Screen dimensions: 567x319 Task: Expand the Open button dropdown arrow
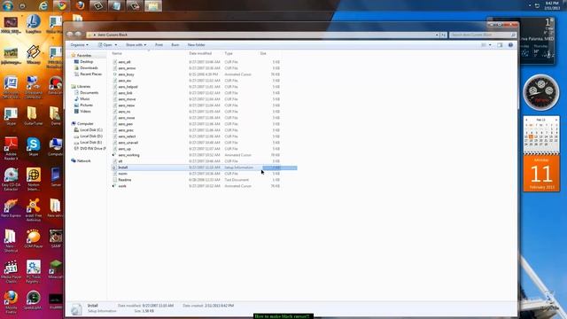tap(116, 45)
